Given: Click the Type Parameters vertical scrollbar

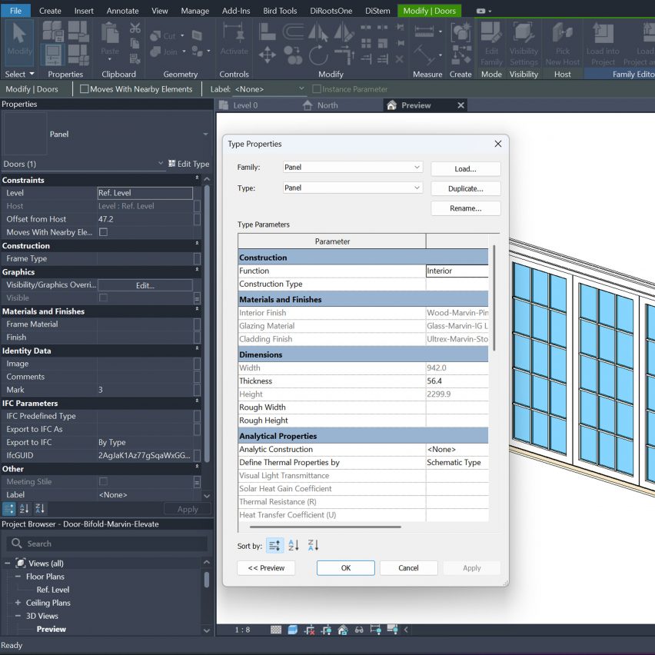Looking at the screenshot, I should point(494,298).
